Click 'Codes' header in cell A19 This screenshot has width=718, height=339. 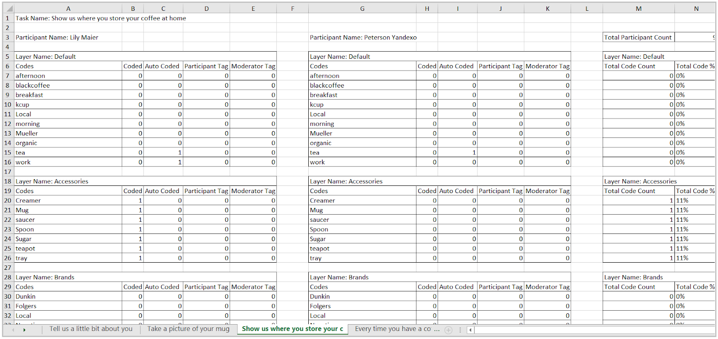click(68, 191)
